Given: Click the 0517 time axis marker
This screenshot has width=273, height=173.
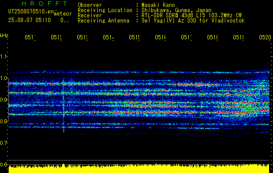Looking at the screenshot, I should pyautogui.click(x=187, y=37).
